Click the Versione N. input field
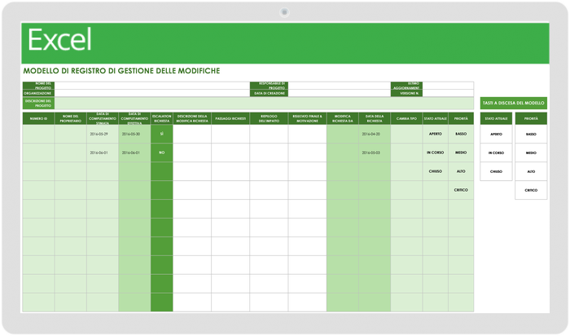The width and height of the screenshot is (570, 336). (x=448, y=93)
